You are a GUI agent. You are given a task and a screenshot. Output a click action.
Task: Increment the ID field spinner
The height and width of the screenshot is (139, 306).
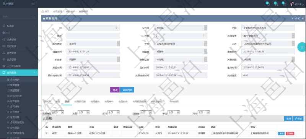[x=117, y=27]
